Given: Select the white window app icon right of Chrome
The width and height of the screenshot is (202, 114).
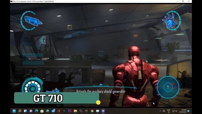Looking at the screenshot, I should pyautogui.click(x=98, y=111).
